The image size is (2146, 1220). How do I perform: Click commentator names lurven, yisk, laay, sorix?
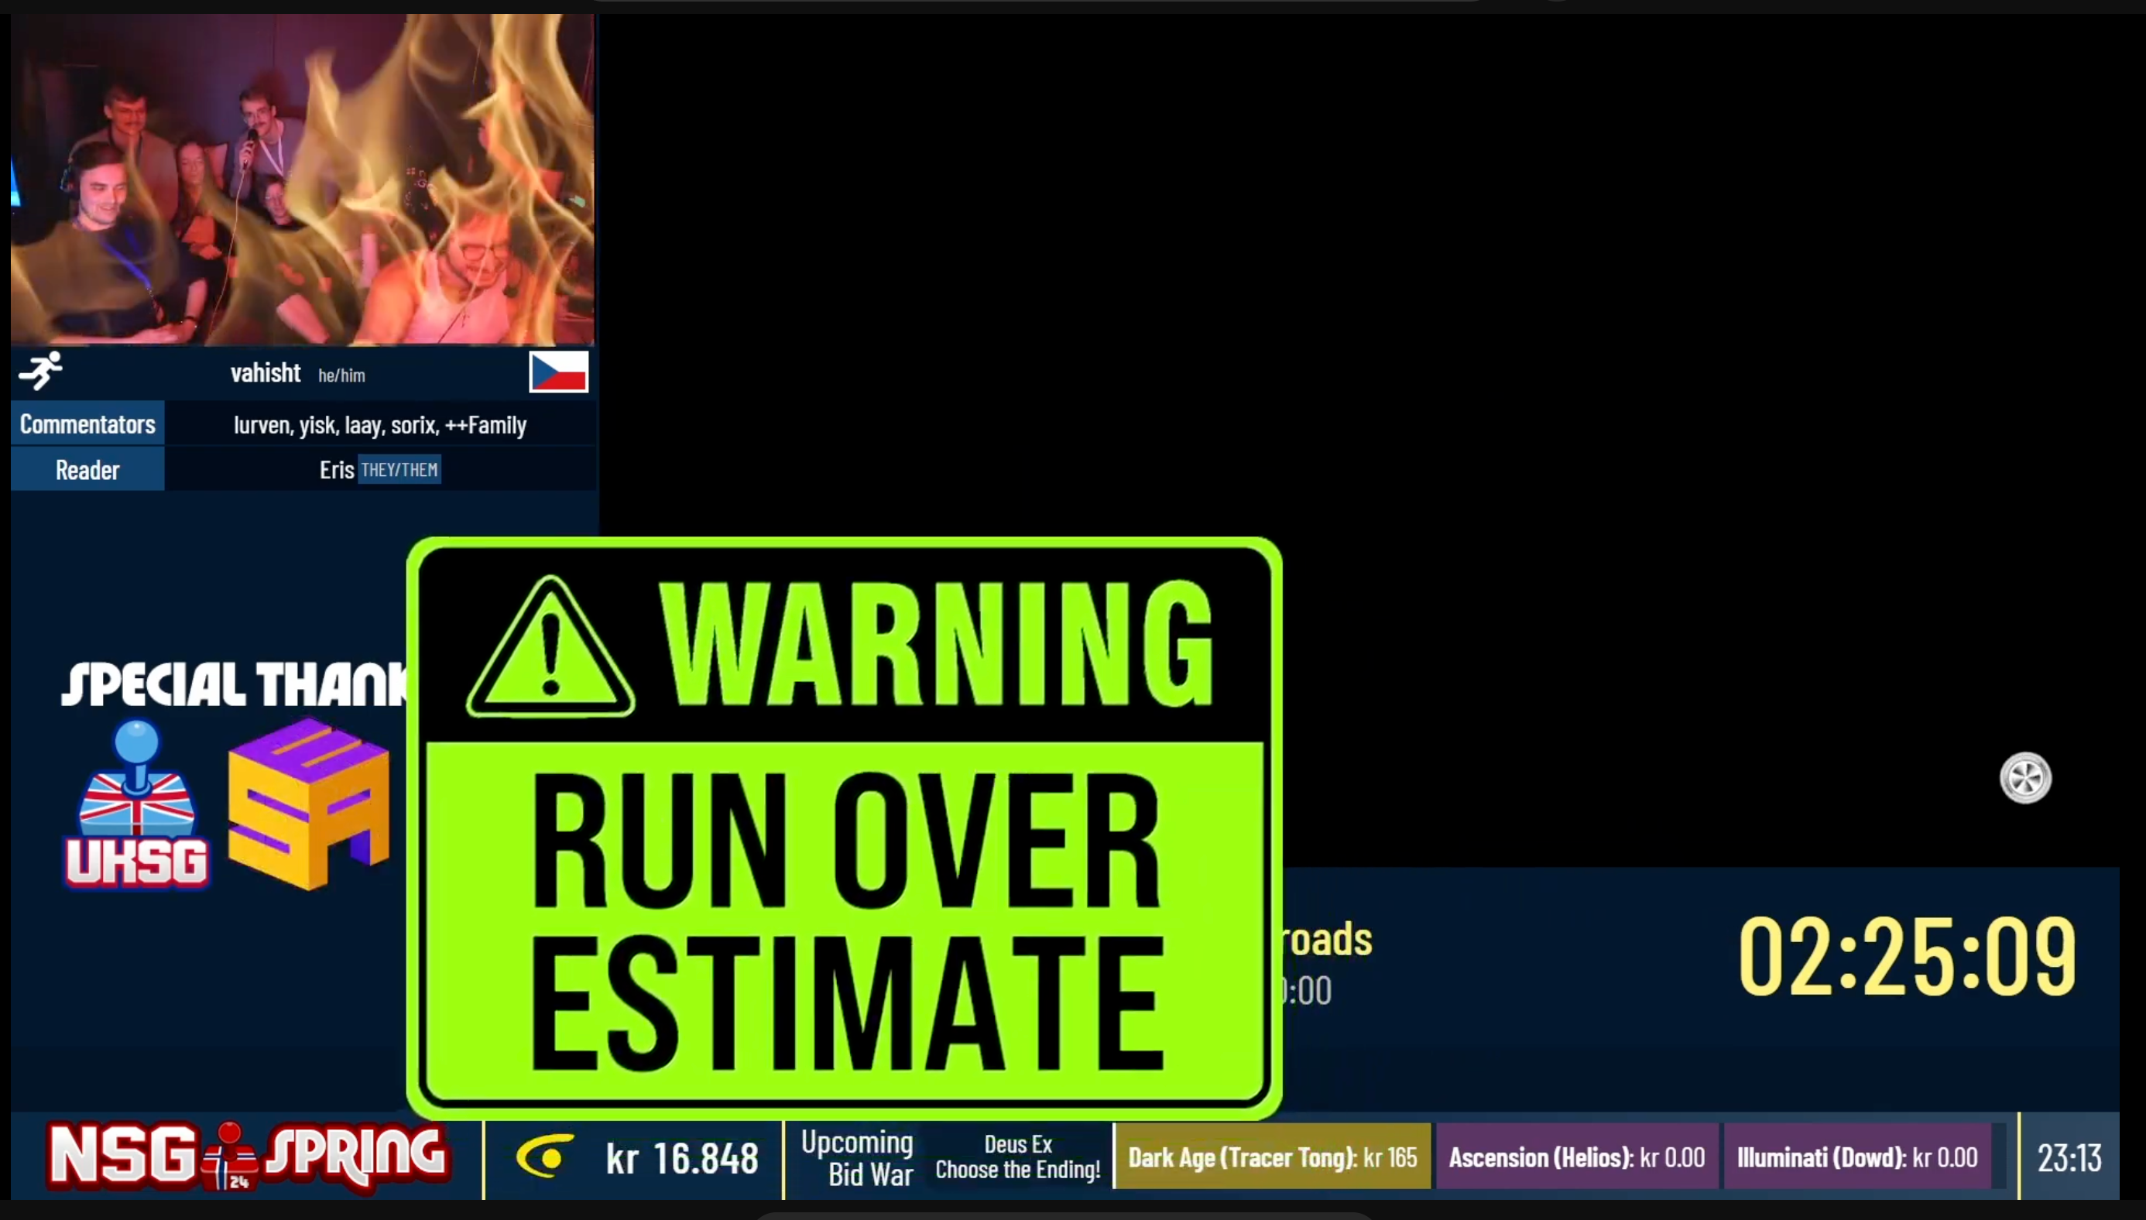[x=335, y=426]
